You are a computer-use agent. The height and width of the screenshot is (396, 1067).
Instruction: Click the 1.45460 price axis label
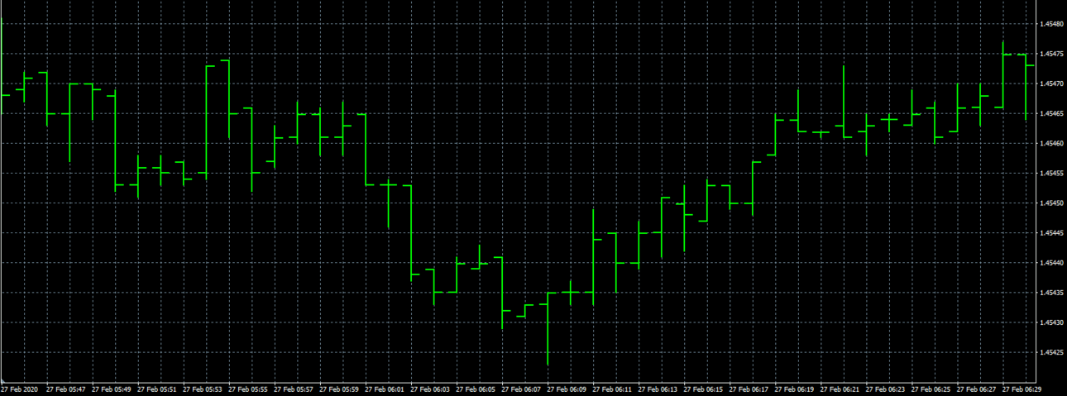(1053, 144)
